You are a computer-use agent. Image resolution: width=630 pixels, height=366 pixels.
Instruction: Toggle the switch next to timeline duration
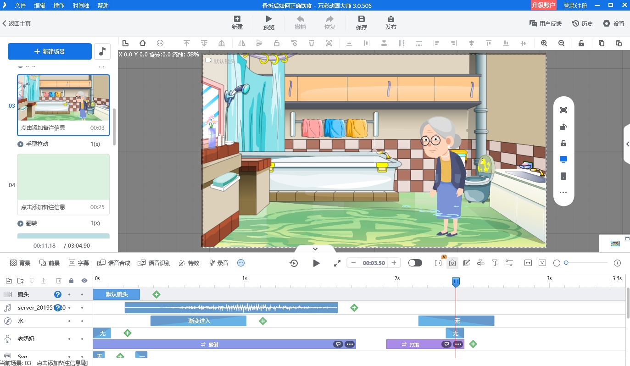pos(415,263)
